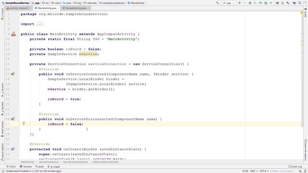Open the TODO tool window
This screenshot has width=308, height=173.
[x=11, y=167]
